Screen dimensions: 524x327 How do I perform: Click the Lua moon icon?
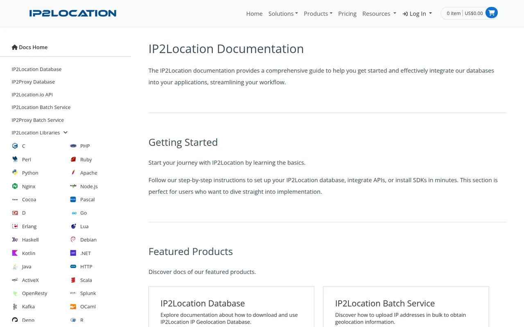(x=73, y=226)
